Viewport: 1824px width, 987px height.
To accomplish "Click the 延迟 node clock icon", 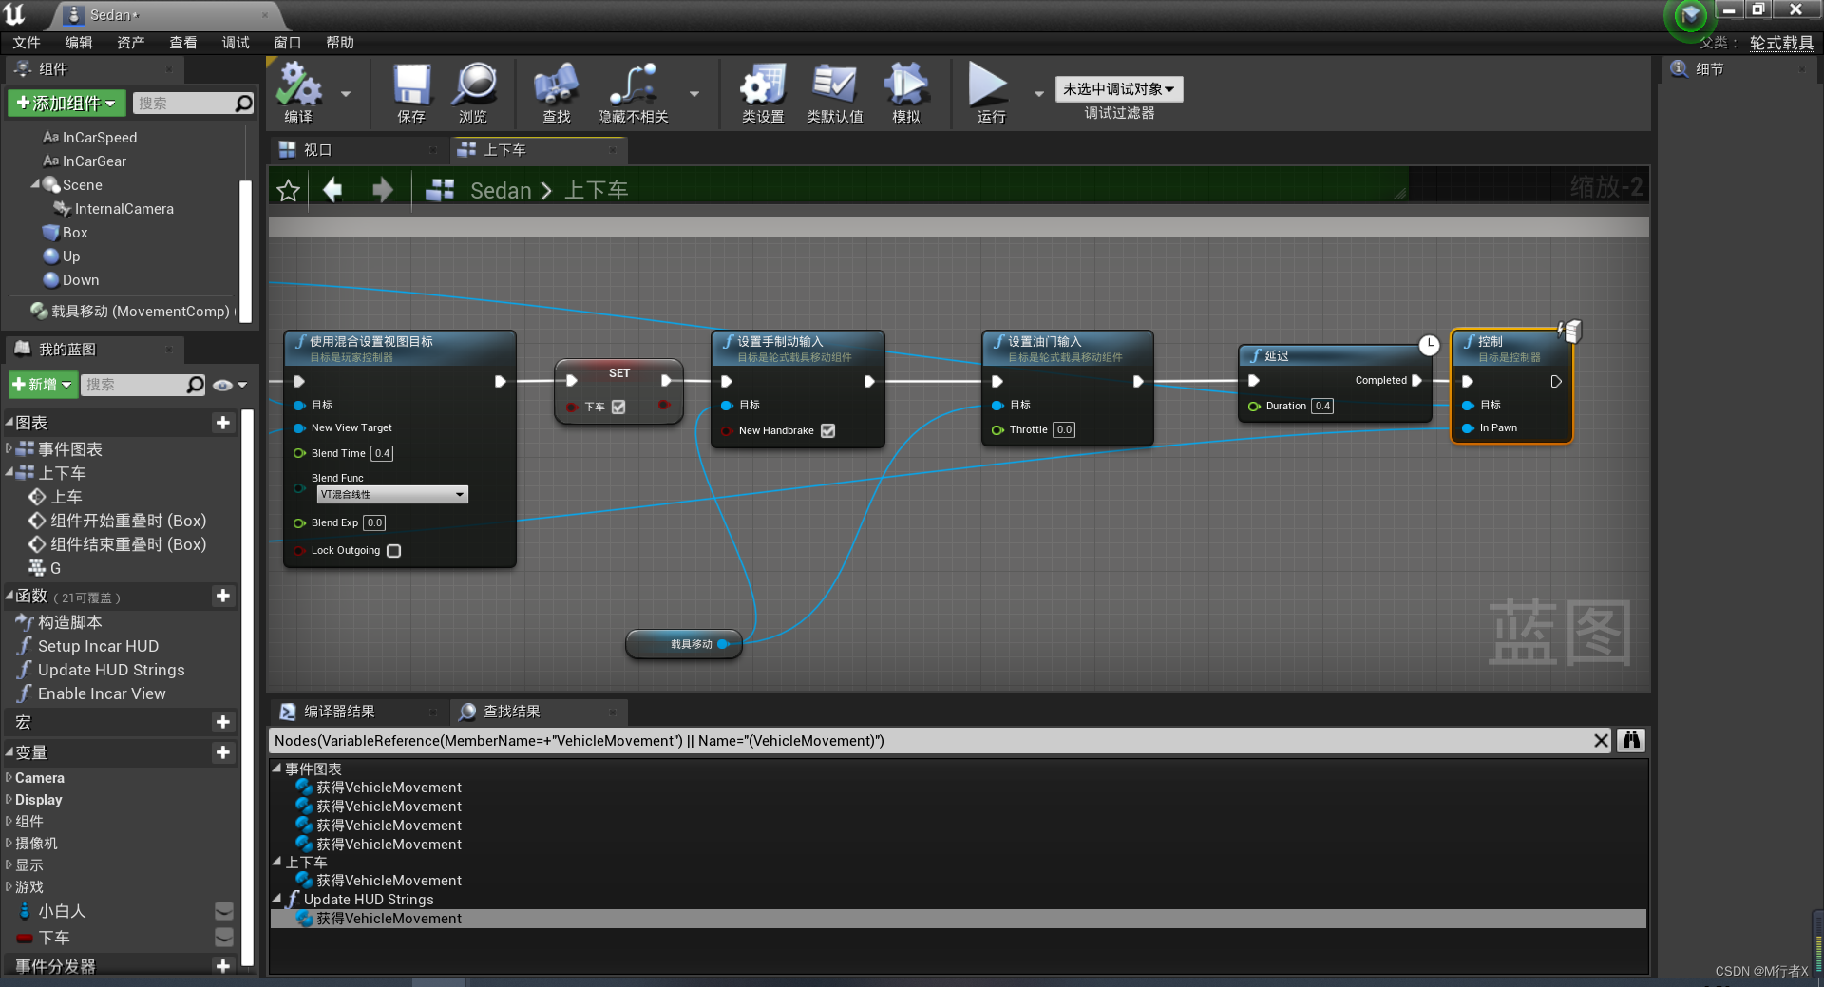I will [1429, 346].
